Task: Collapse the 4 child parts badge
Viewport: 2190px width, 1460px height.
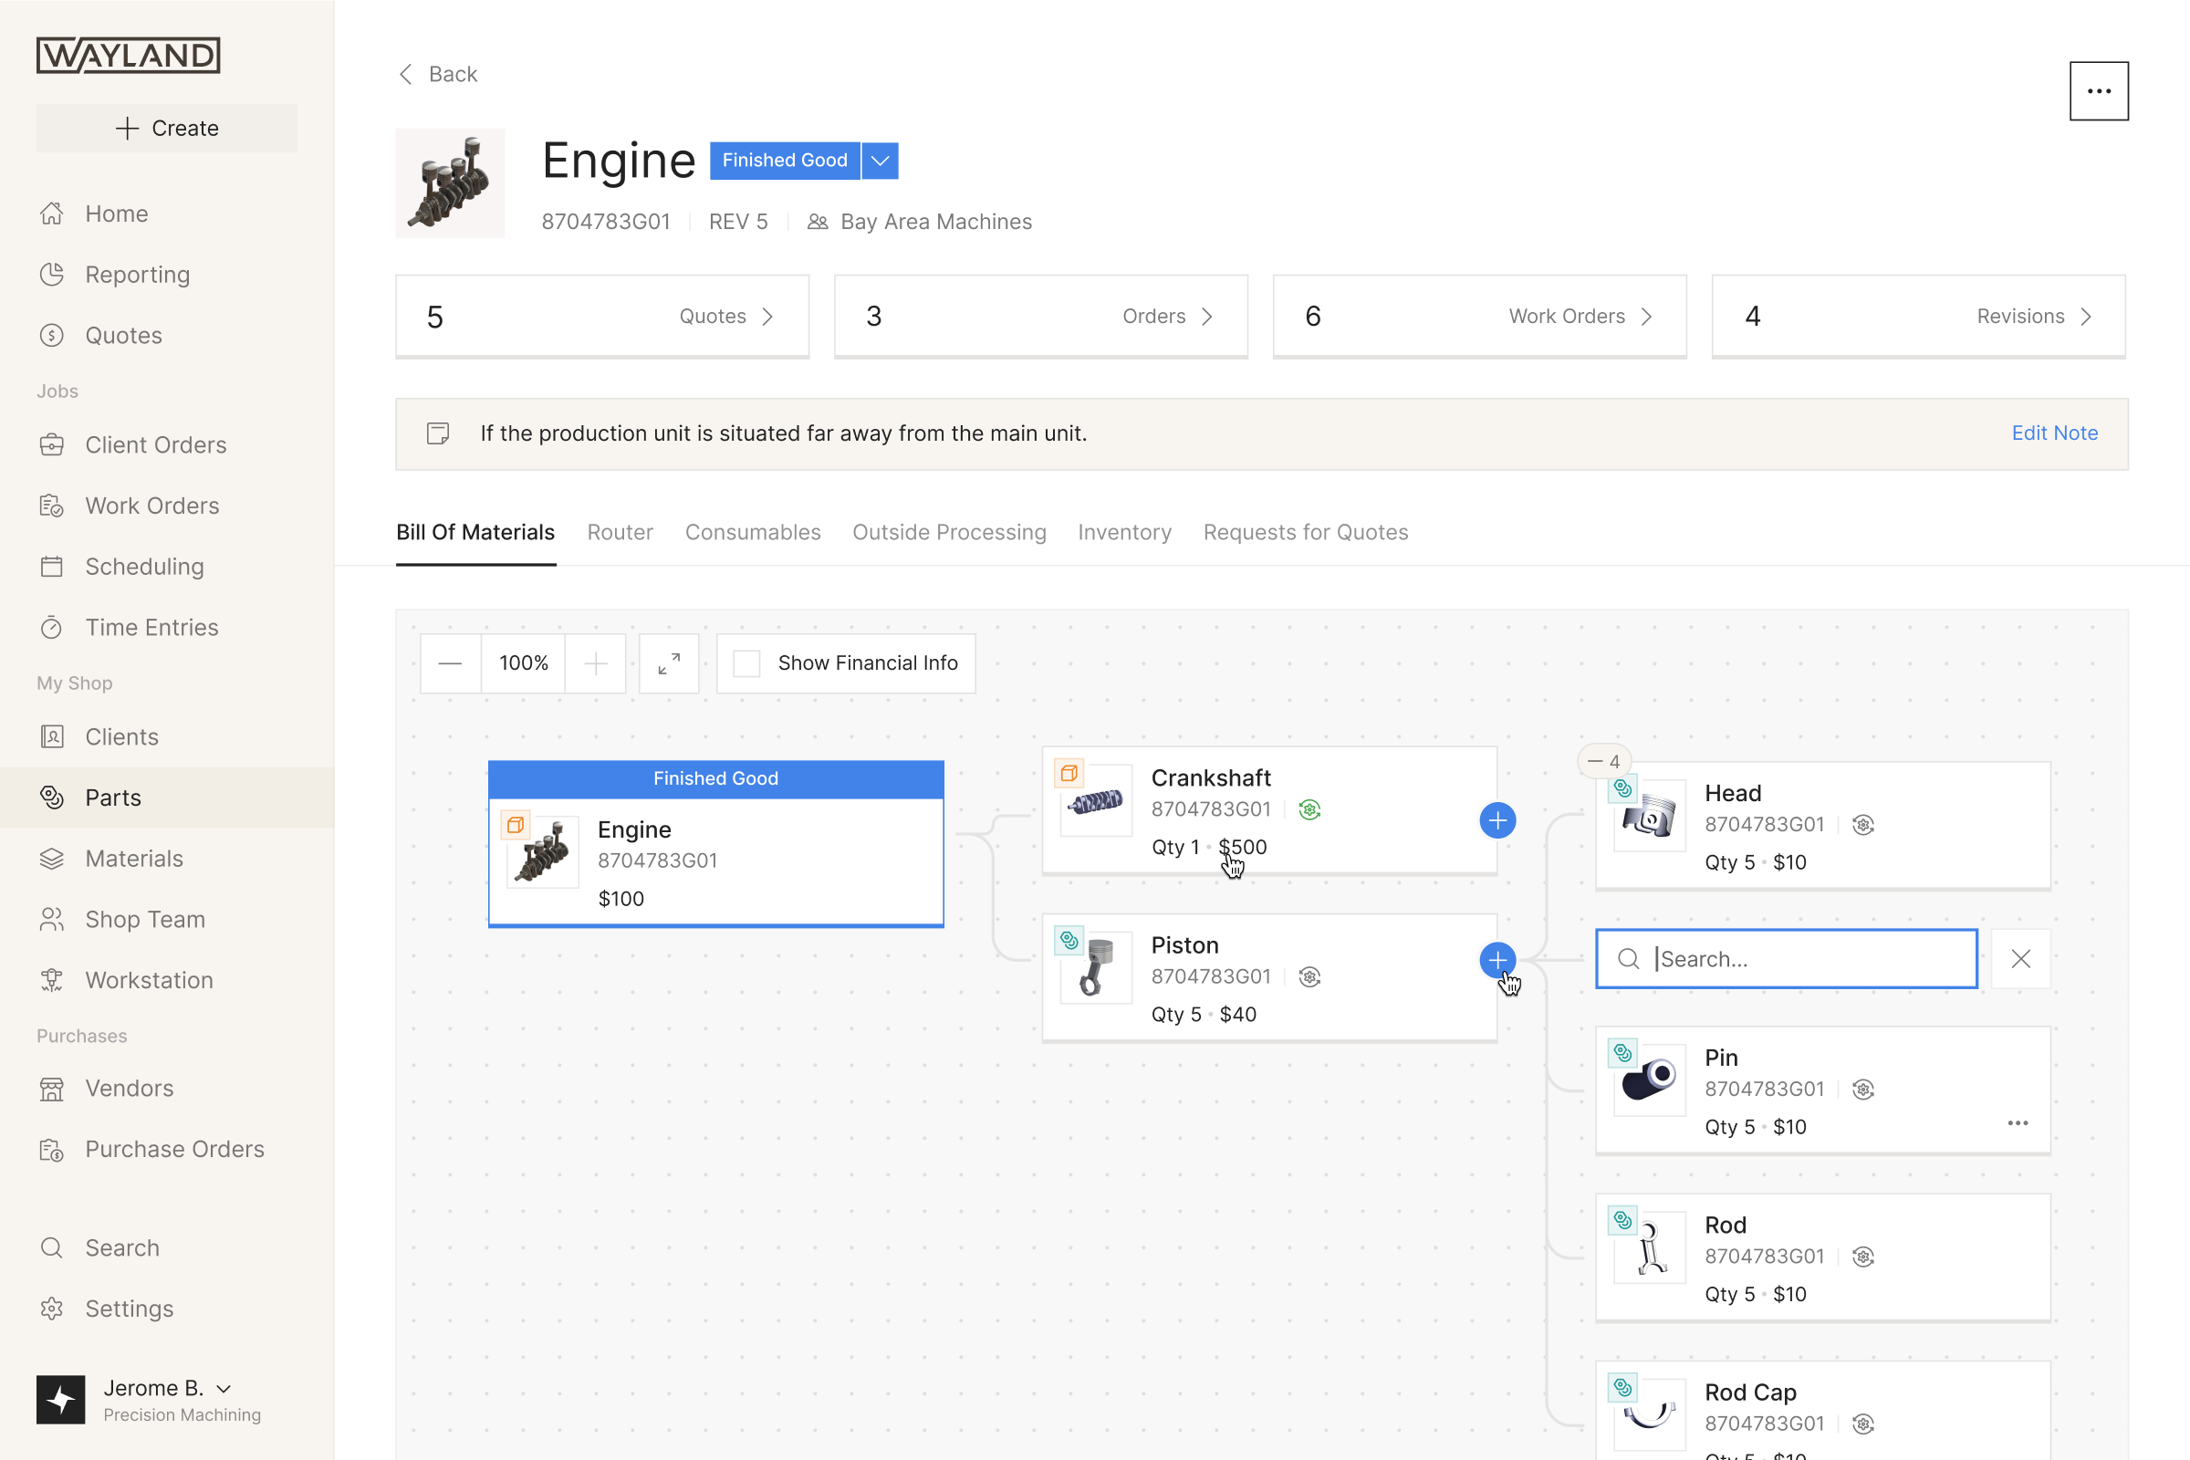Action: (x=1603, y=762)
